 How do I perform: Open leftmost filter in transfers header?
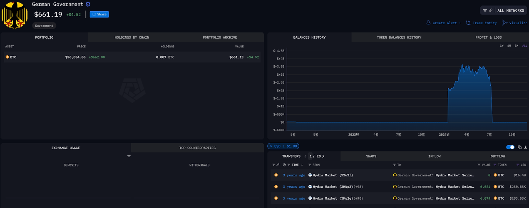pyautogui.click(x=273, y=165)
